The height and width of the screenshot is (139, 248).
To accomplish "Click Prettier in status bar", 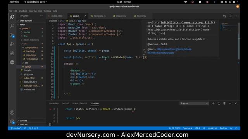I will pos(224,128).
